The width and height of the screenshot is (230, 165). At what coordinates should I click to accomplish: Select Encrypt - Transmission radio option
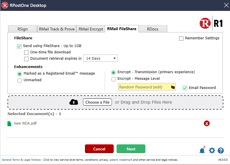[113, 72]
